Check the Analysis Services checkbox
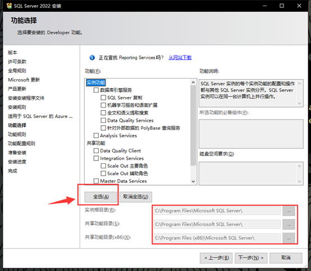 pos(96,136)
